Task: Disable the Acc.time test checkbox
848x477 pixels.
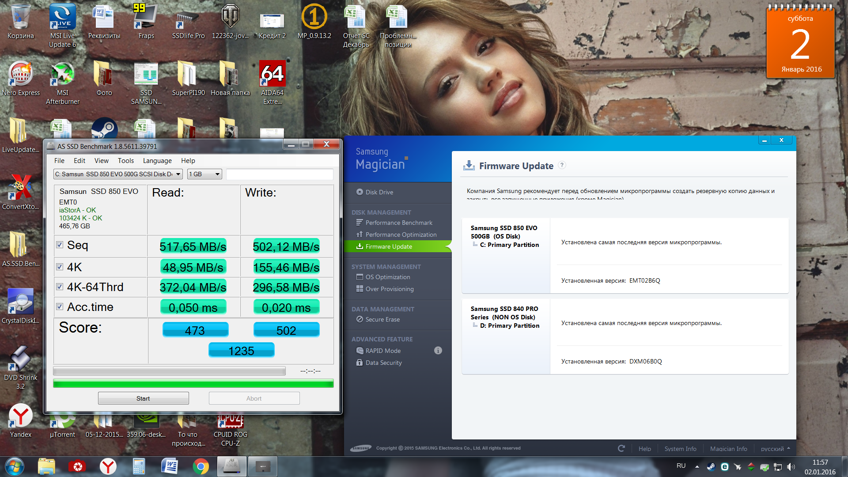Action: pyautogui.click(x=60, y=307)
